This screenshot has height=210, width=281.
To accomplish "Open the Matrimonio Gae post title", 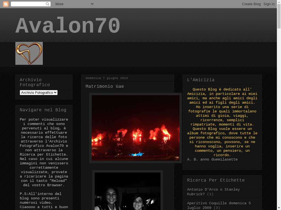I will 105,86.
